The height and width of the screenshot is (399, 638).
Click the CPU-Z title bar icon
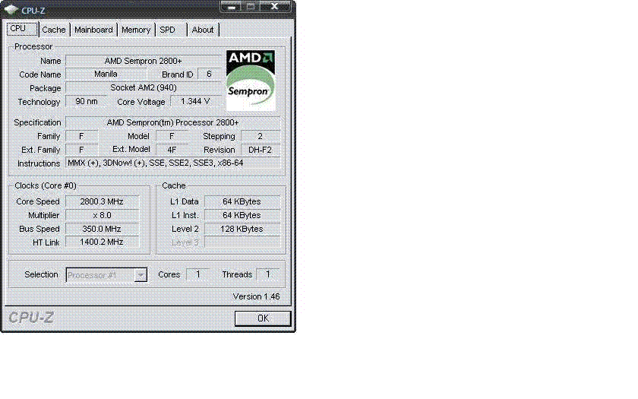pos(11,9)
